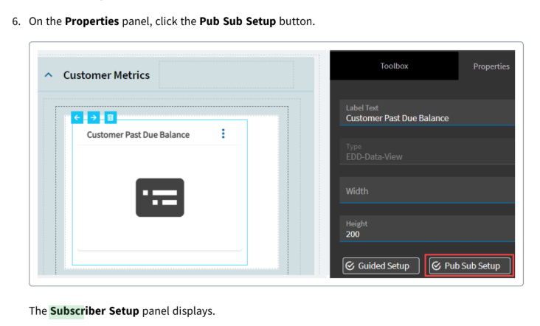Screen dimensions: 540x326
Task: Click the Guided Setup button
Action: point(381,266)
